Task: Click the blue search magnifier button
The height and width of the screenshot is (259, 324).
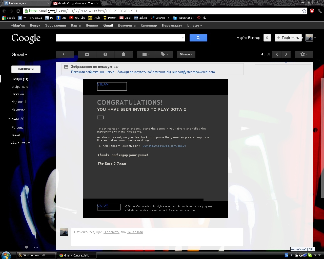Action: tap(198, 38)
